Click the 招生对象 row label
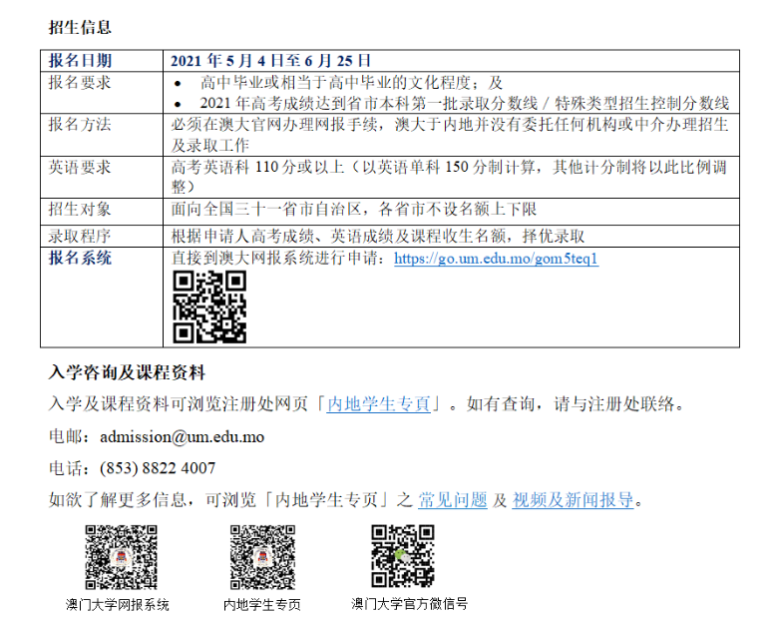The image size is (773, 617). (x=80, y=210)
